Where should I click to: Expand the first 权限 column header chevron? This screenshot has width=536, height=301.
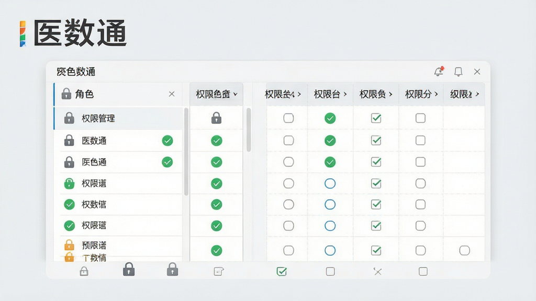click(299, 94)
